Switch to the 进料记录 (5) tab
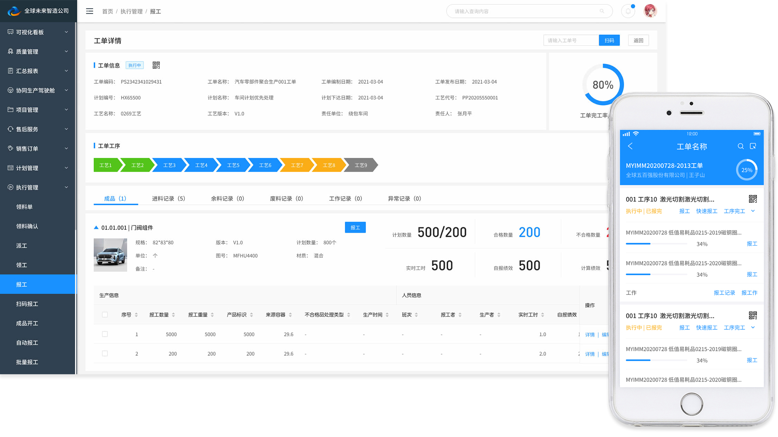Image resolution: width=778 pixels, height=437 pixels. tap(168, 199)
